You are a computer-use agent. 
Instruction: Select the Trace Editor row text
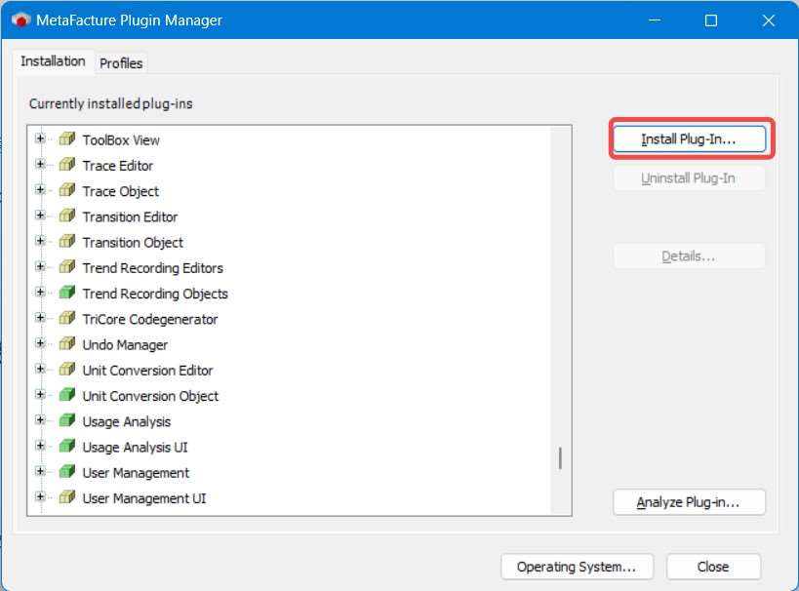[118, 166]
